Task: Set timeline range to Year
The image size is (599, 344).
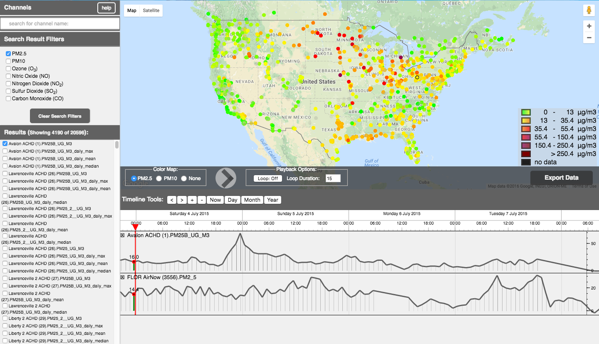Action: (273, 200)
